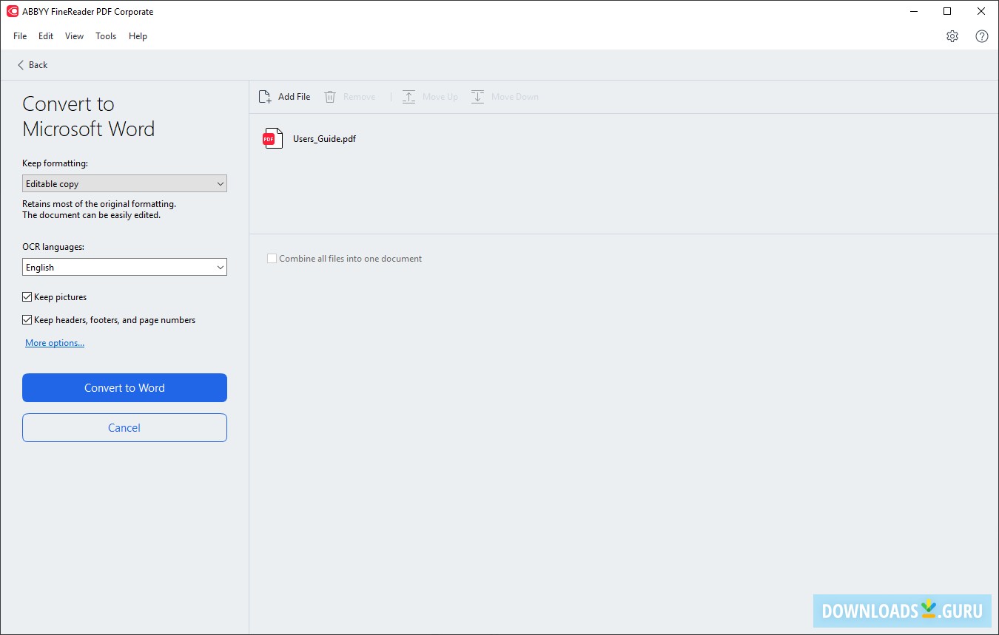The image size is (999, 635).
Task: Open the OCR languages dropdown
Action: click(124, 267)
